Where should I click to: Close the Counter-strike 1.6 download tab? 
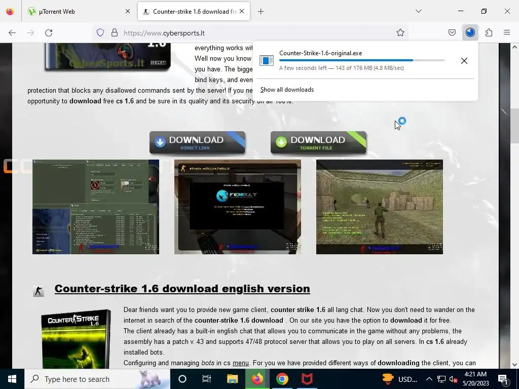coord(242,11)
